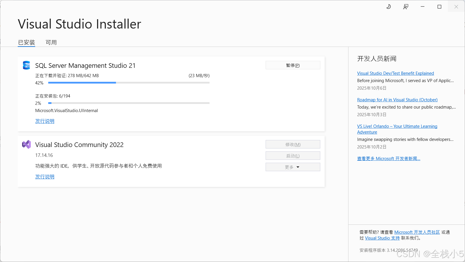This screenshot has height=262, width=465.
Task: Close the Visual Studio Installer window
Action: [456, 6]
